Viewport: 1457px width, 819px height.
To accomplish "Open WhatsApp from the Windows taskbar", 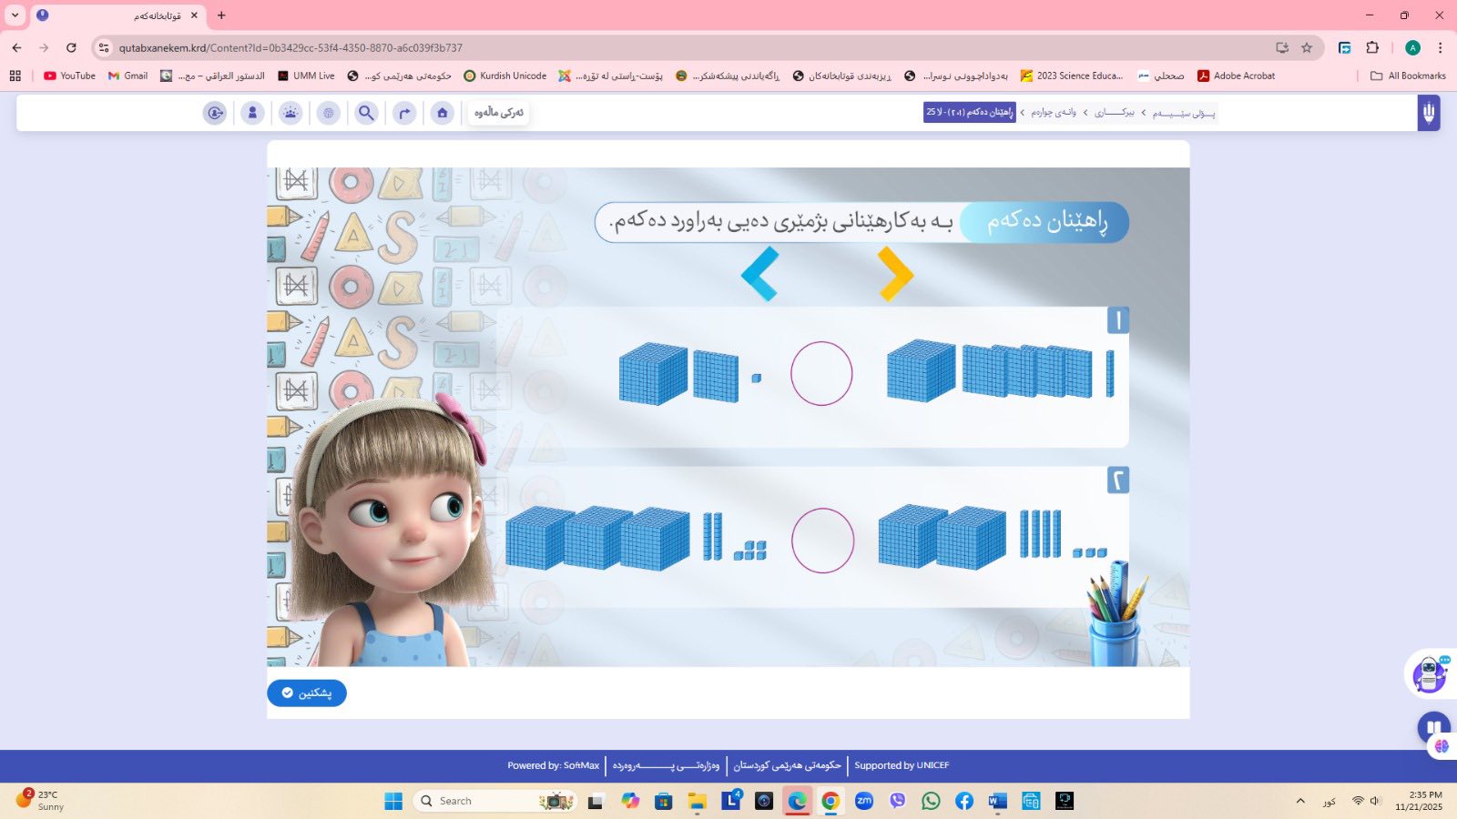I will pyautogui.click(x=931, y=801).
